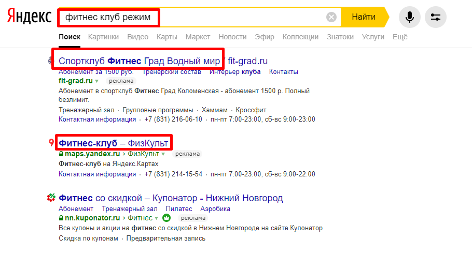This screenshot has height=254, width=472.
Task: Open Контактная информация for ФизКульт
Action: 97,174
